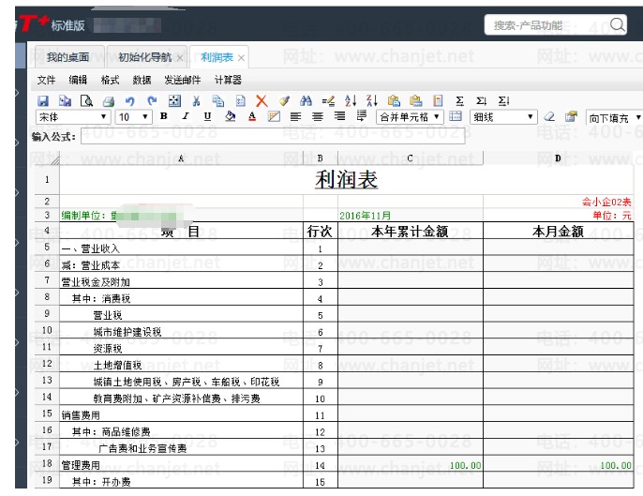Toggle underline formatting button
Viewport: 643px width, 496px height.
(x=207, y=117)
